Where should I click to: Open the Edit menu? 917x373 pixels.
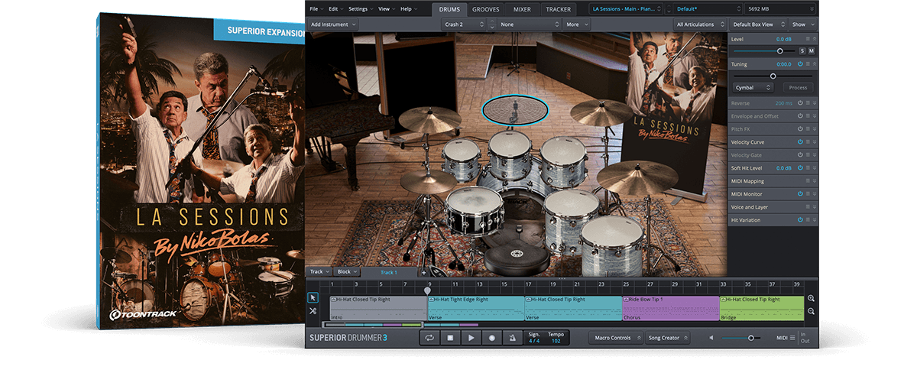[337, 9]
